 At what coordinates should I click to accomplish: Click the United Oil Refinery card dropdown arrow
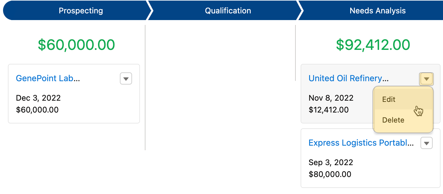pyautogui.click(x=427, y=79)
